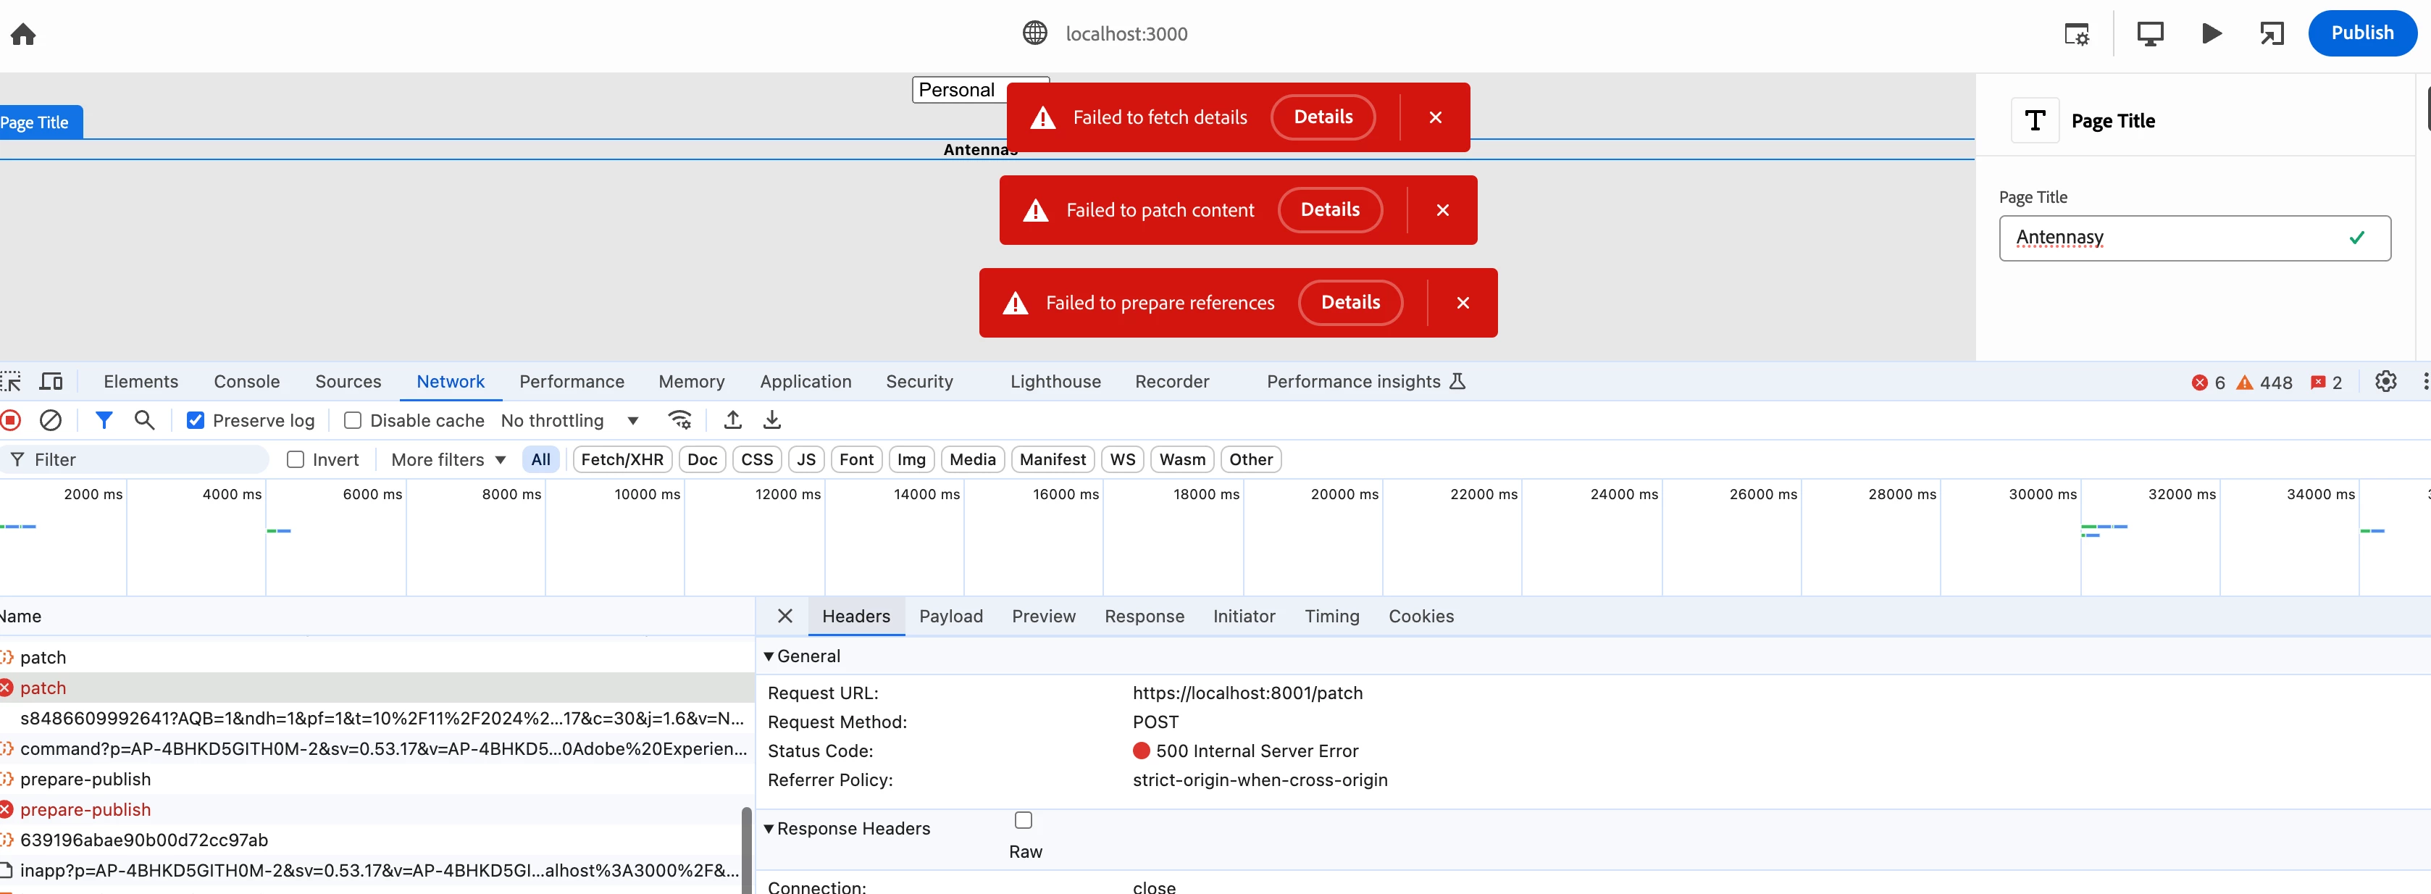This screenshot has width=2431, height=894.
Task: Click Details on Failed to patch content
Action: (1330, 209)
